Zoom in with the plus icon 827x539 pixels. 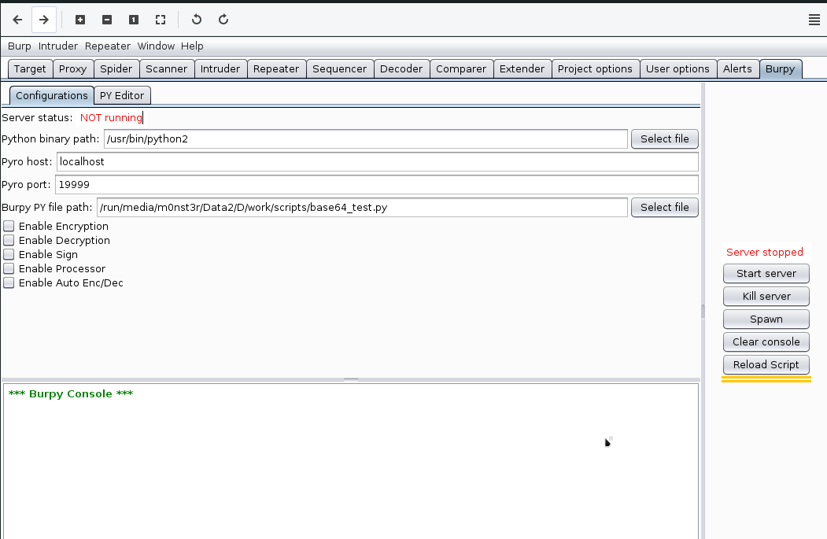80,20
